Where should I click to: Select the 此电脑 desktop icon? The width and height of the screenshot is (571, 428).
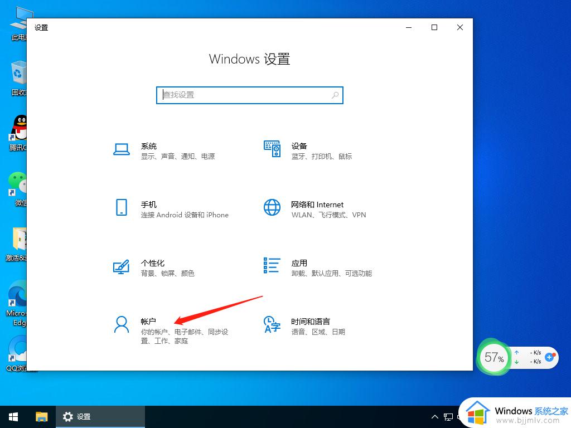coord(18,23)
